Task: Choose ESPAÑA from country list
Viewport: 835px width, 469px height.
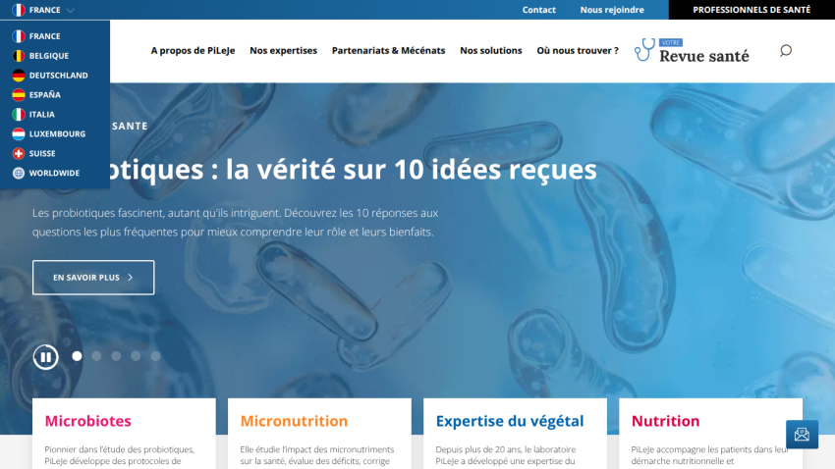Action: [45, 94]
